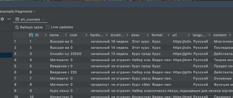Viewport: 233px width, 98px height.
Task: Sort by the name column arrows
Action: coord(66,35)
